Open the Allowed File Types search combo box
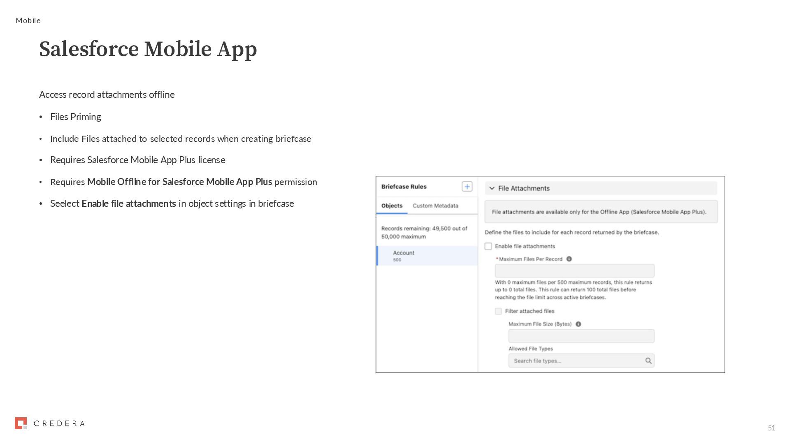 (x=576, y=361)
